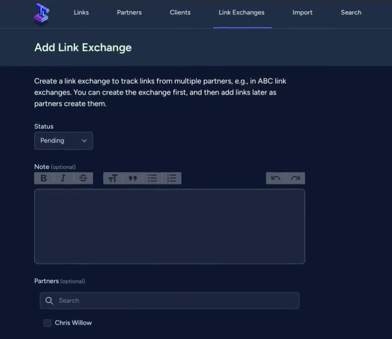Toggle strikethrough text formatting
Image resolution: width=392 pixels, height=339 pixels.
pyautogui.click(x=83, y=178)
